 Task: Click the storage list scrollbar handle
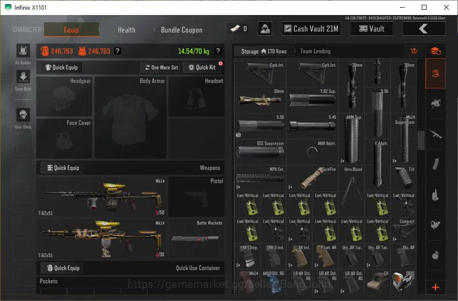click(x=421, y=140)
